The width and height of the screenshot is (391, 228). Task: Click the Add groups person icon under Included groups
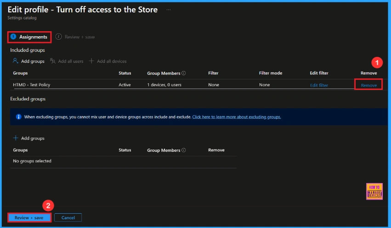click(x=16, y=61)
